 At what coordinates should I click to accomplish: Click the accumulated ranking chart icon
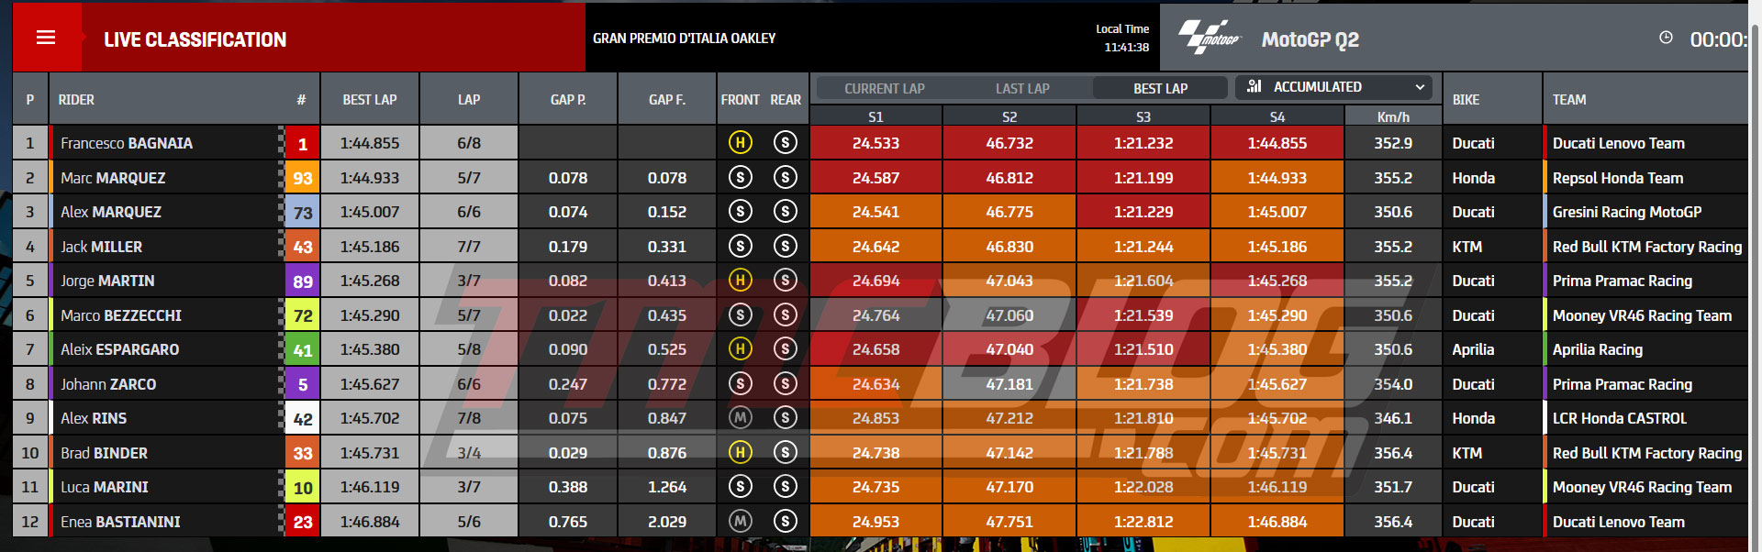(x=1255, y=86)
